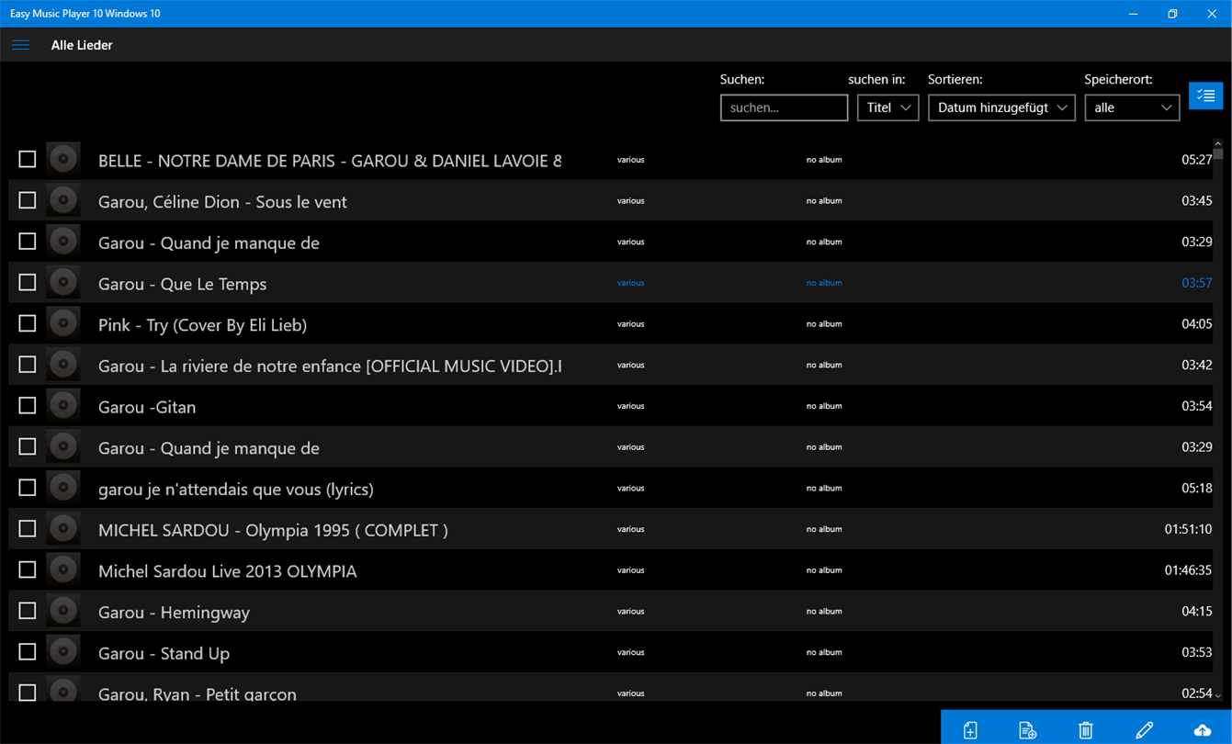
Task: Open the 'suchen in' Titel dropdown
Action: tap(887, 107)
